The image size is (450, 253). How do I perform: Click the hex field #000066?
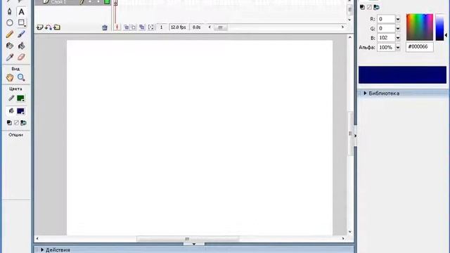(420, 47)
